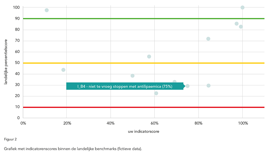Click the highlighted data point at 75%
This screenshot has width=269, height=155.
(187, 86)
